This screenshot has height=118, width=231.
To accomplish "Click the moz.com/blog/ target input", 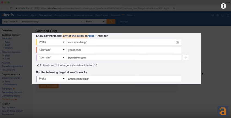I will pyautogui.click(x=124, y=42).
